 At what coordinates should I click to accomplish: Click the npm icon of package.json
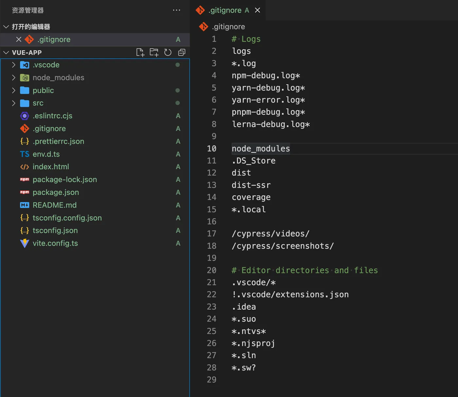[25, 192]
